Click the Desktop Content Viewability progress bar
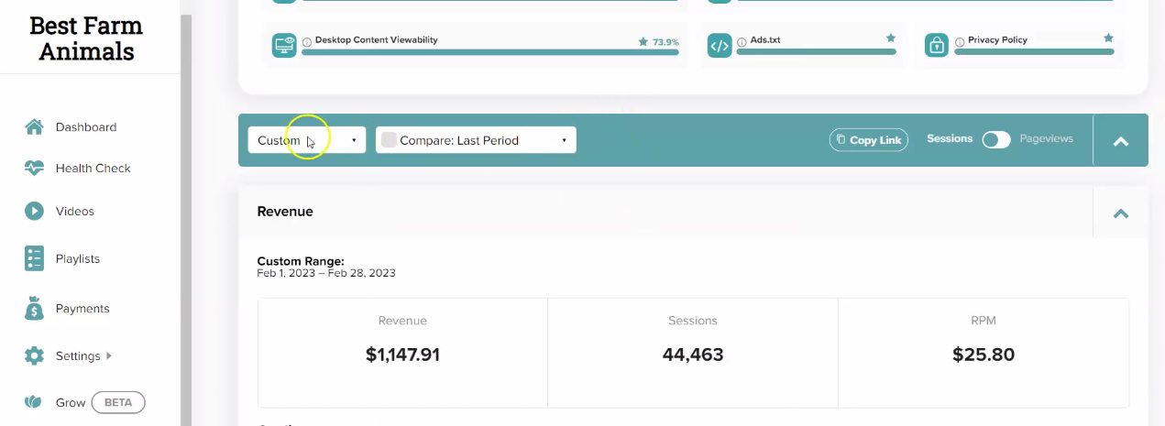 coord(490,52)
